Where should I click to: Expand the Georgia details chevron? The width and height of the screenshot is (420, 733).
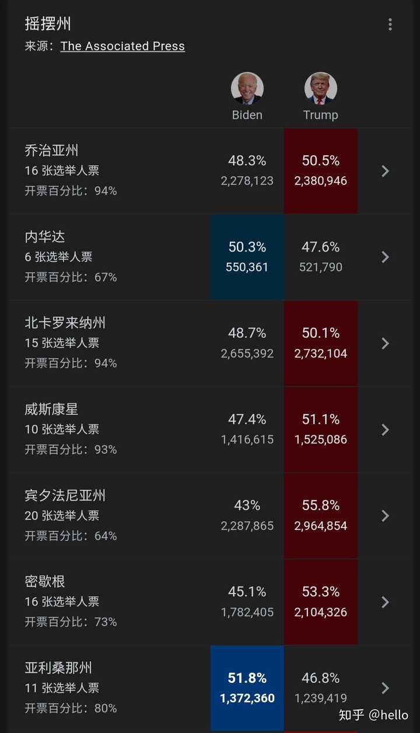click(385, 171)
